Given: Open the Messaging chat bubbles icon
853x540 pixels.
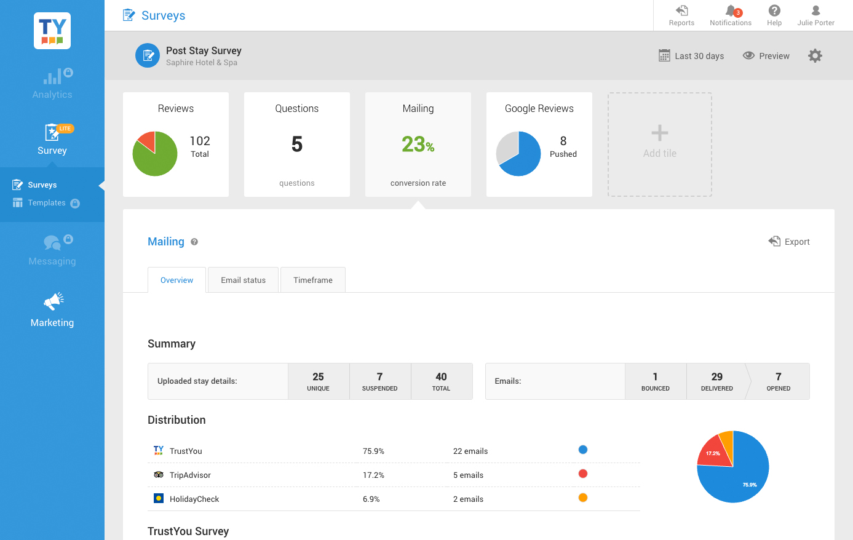Looking at the screenshot, I should click(x=52, y=243).
